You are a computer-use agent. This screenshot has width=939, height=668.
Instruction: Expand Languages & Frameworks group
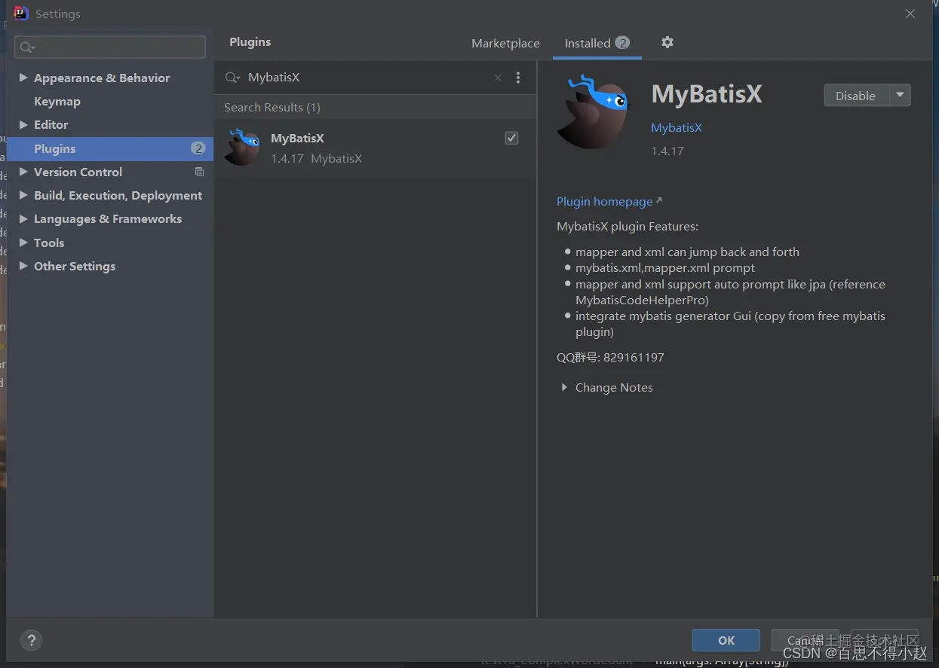(23, 218)
